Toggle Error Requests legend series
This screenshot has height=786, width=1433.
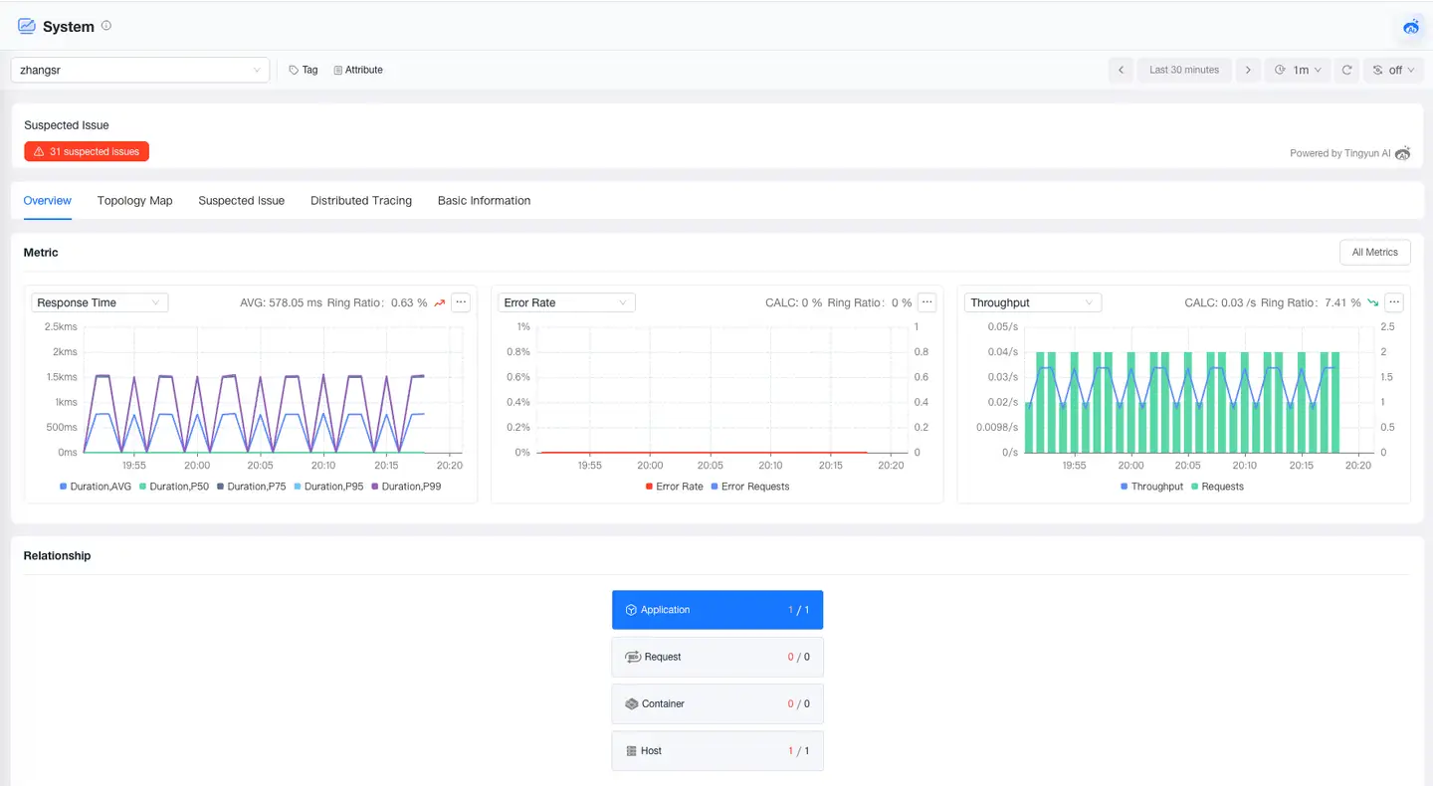[754, 487]
